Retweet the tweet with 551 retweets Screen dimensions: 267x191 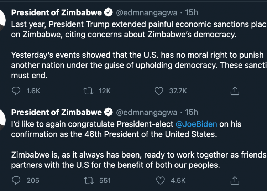point(85,180)
